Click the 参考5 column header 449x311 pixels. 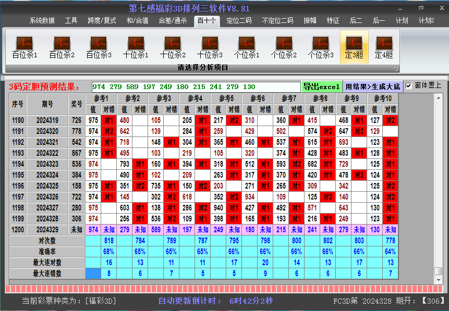click(x=226, y=98)
